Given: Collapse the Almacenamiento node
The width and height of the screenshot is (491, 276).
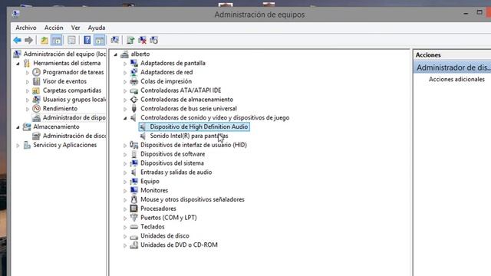Looking at the screenshot, I should pos(18,127).
